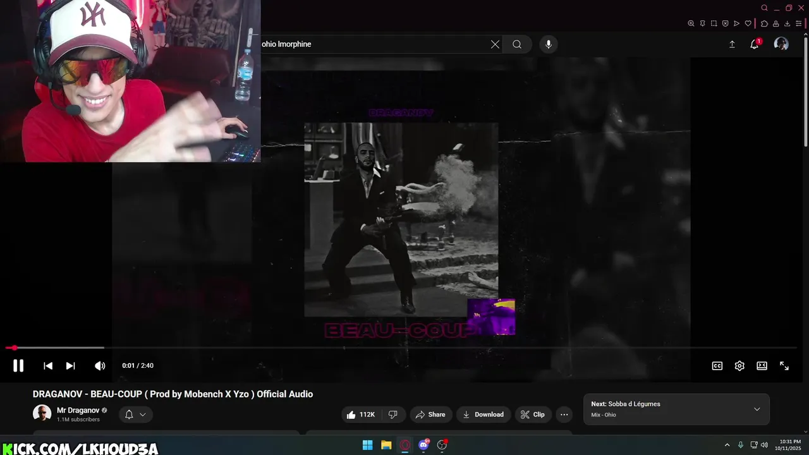
Task: Toggle closed captions on the player
Action: [x=717, y=366]
